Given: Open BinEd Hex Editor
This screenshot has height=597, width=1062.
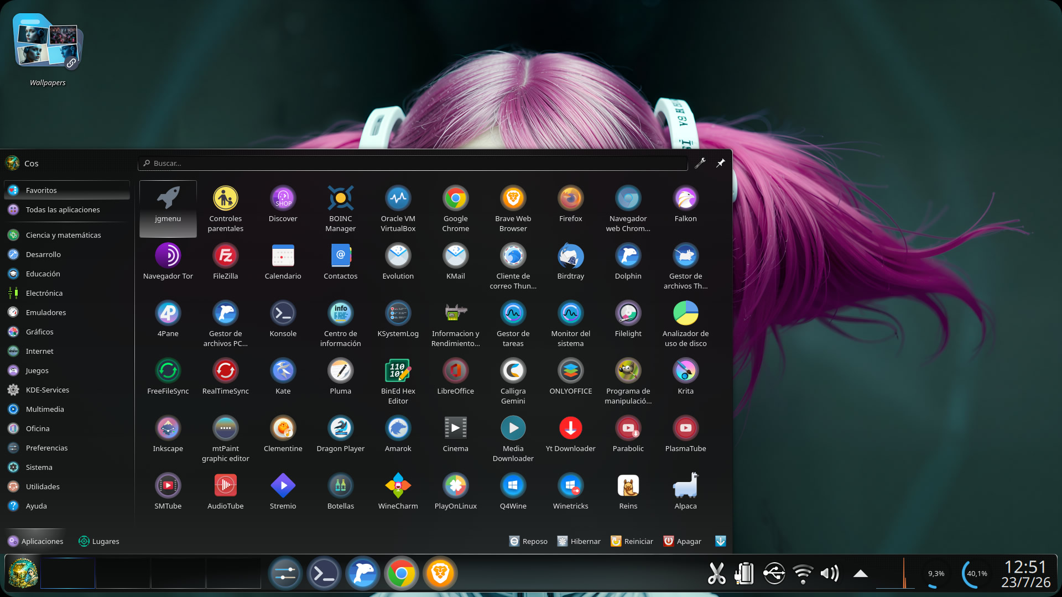Looking at the screenshot, I should click(x=398, y=381).
